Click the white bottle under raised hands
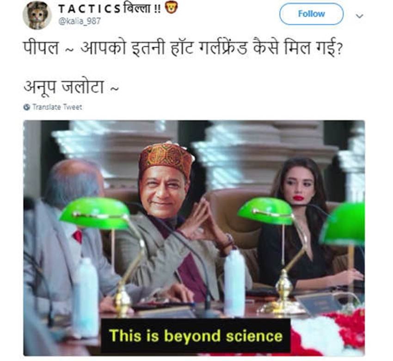Viewport: 393px width, 361px height. [234, 284]
